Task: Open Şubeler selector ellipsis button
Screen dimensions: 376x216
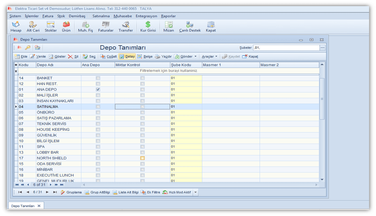Action: [323, 48]
